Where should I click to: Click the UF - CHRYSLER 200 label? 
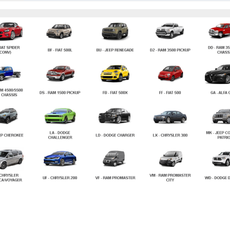60,178
